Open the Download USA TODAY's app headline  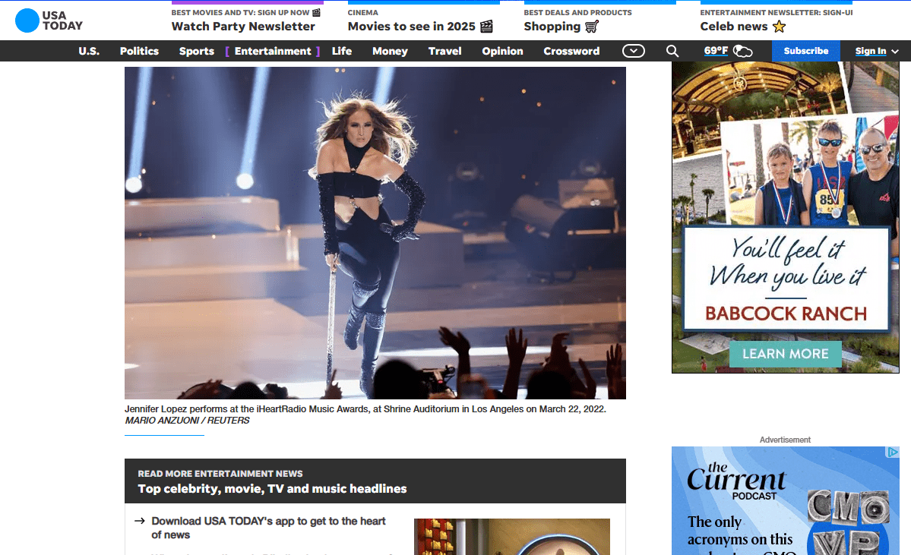[268, 528]
